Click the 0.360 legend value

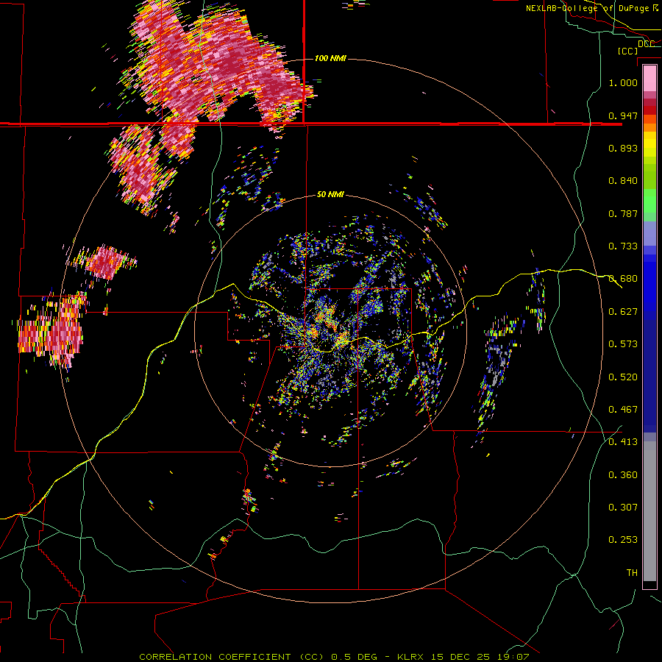pos(623,475)
